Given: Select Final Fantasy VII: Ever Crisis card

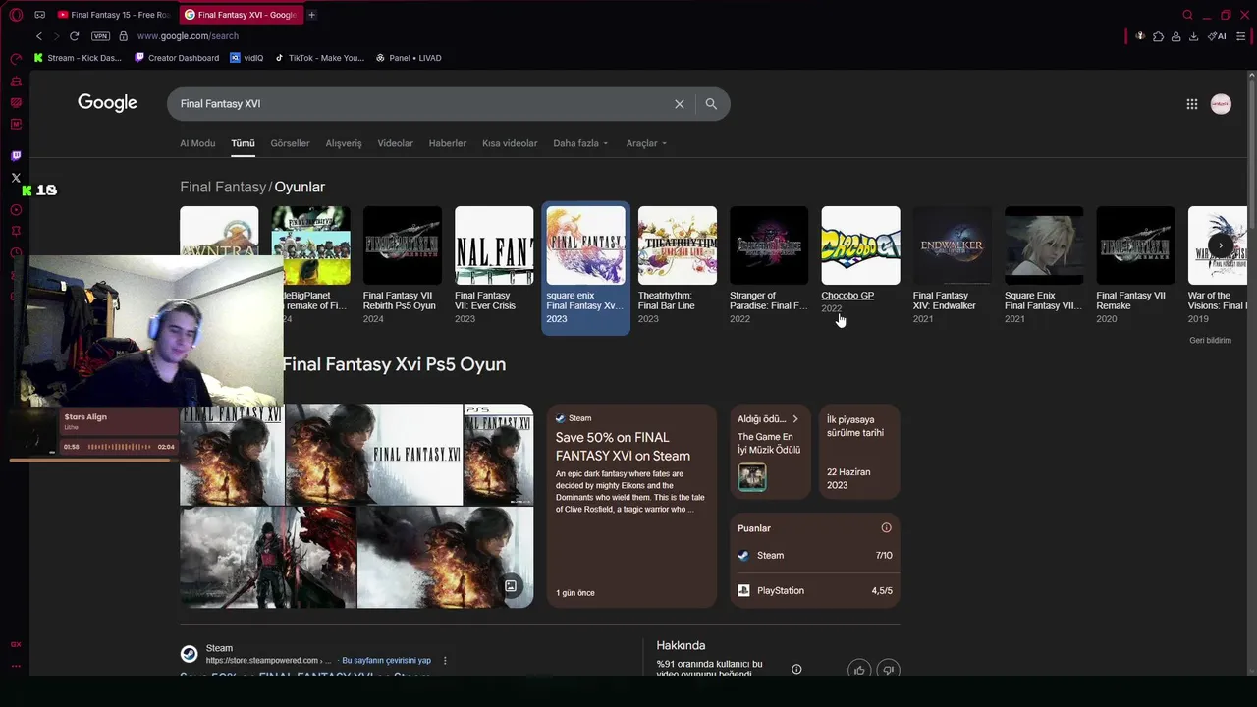Looking at the screenshot, I should point(494,265).
